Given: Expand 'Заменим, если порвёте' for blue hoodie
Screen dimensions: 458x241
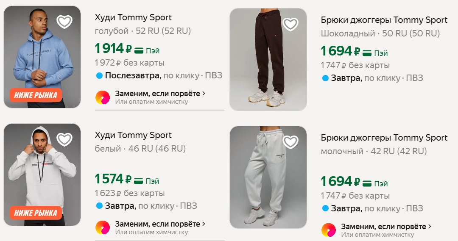Looking at the screenshot, I should (160, 94).
